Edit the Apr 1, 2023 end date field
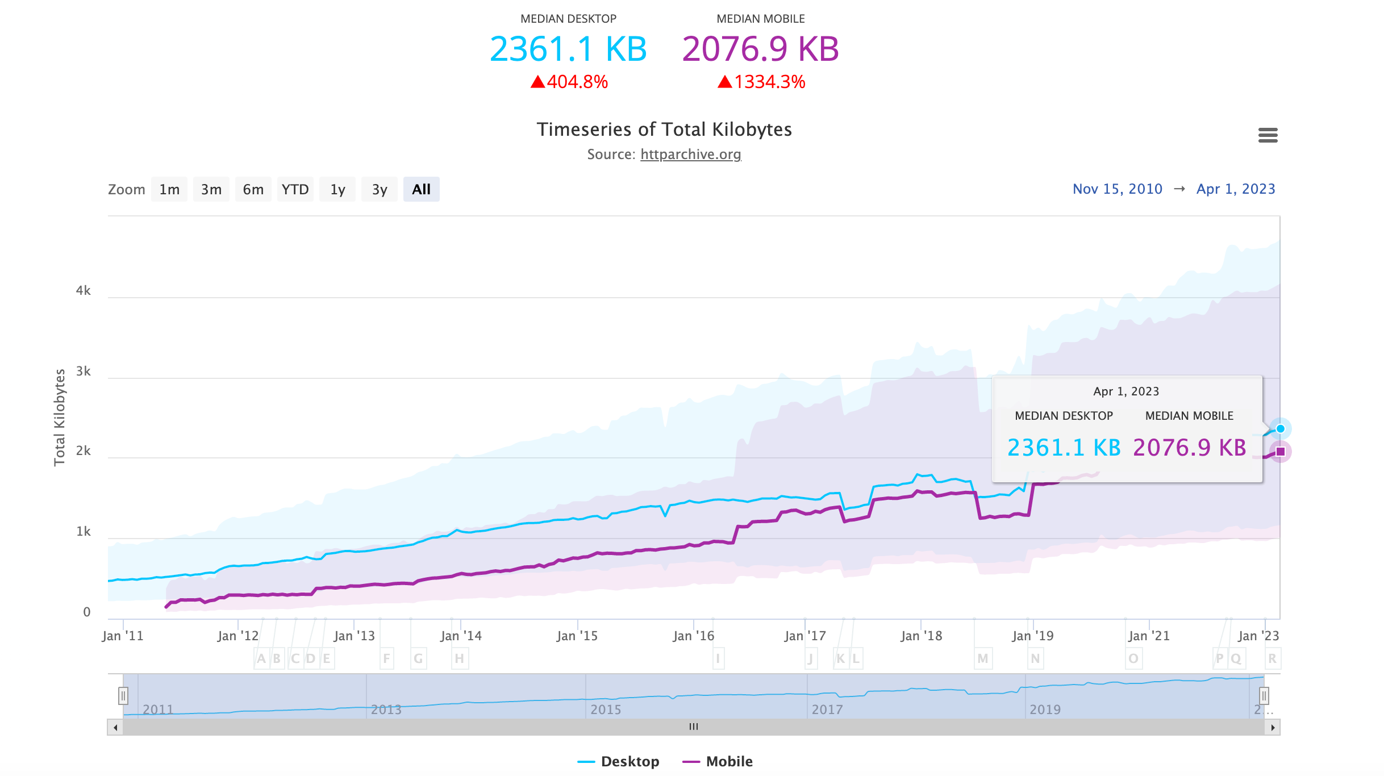This screenshot has height=776, width=1384. tap(1236, 189)
